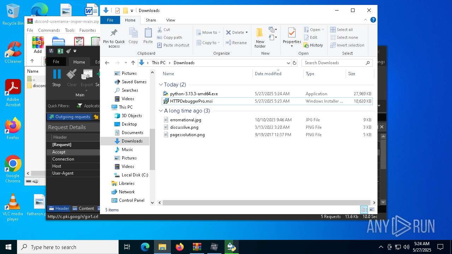Screen dimensions: 452x254
Task: Open Microsoft Edge from taskbar
Action: (145, 247)
